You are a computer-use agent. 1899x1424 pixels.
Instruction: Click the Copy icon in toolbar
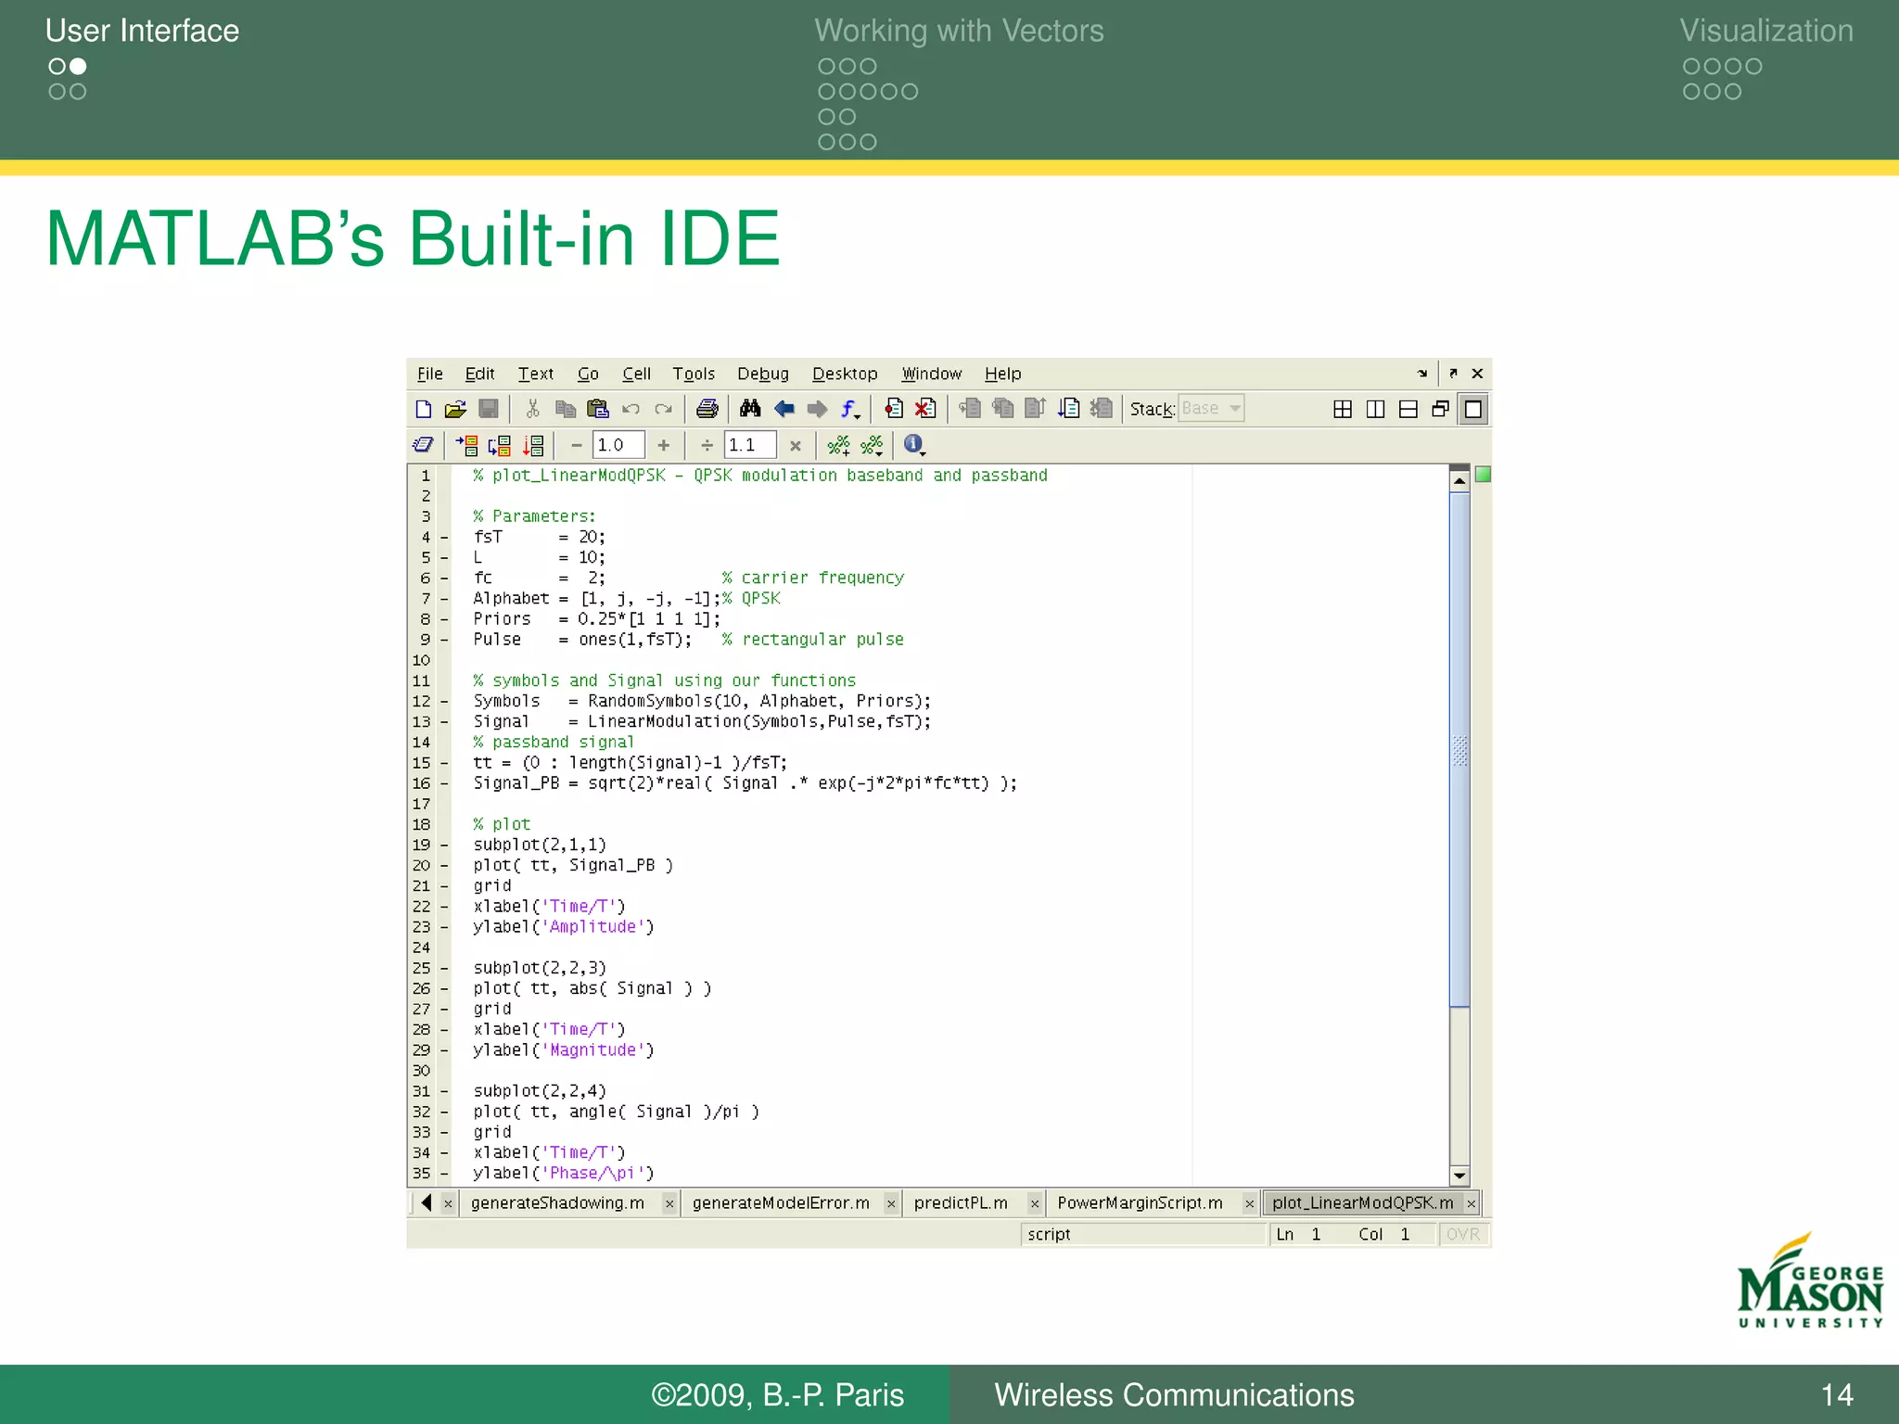click(565, 409)
